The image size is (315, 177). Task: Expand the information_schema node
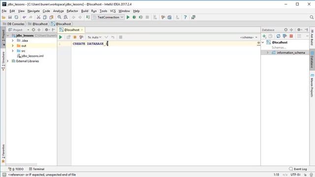(x=268, y=53)
